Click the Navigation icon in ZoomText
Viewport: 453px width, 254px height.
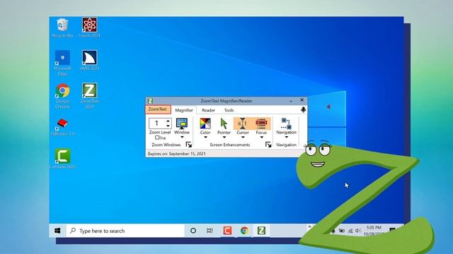pos(286,123)
